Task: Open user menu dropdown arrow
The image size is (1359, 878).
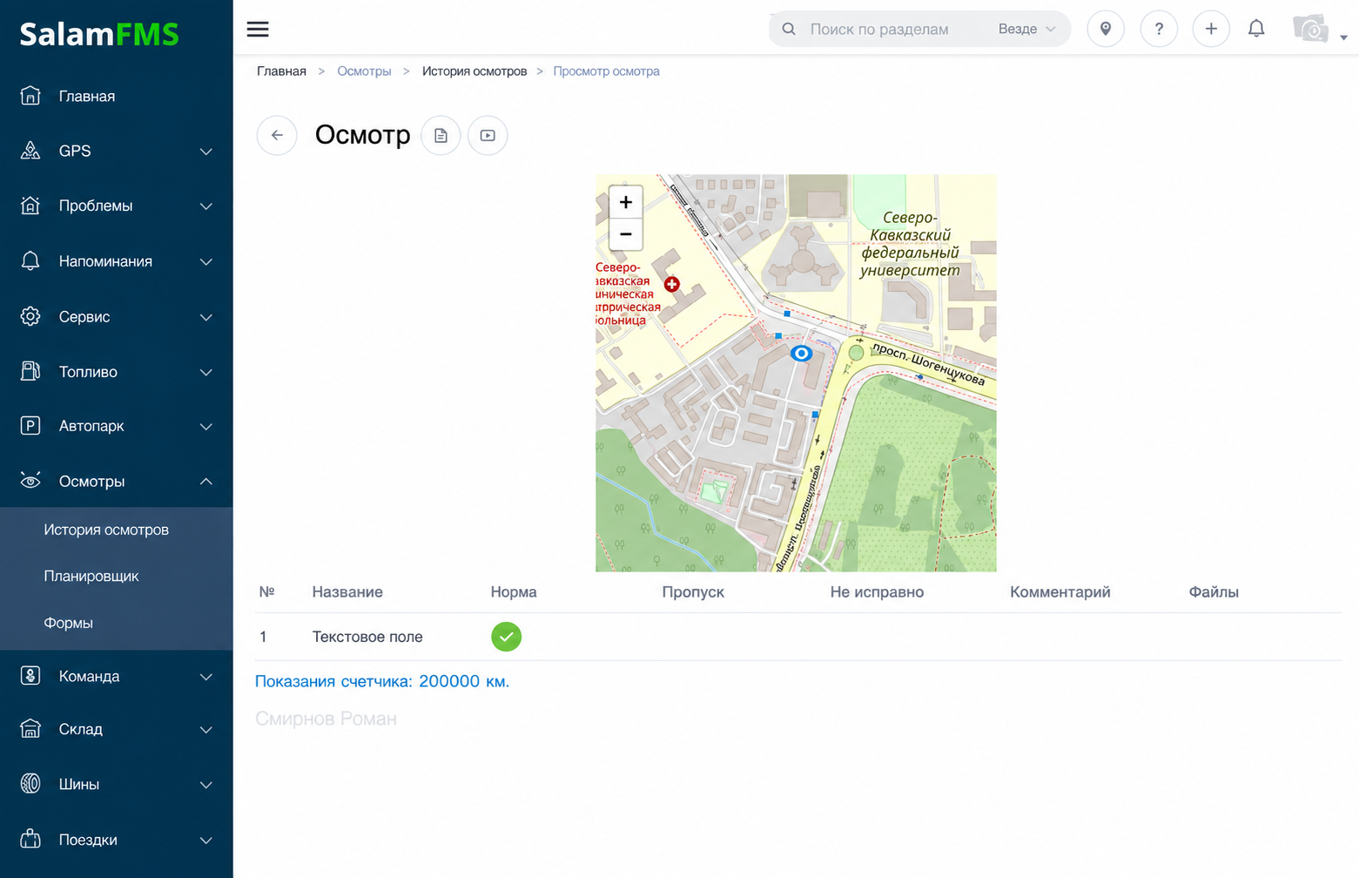Action: 1343,37
